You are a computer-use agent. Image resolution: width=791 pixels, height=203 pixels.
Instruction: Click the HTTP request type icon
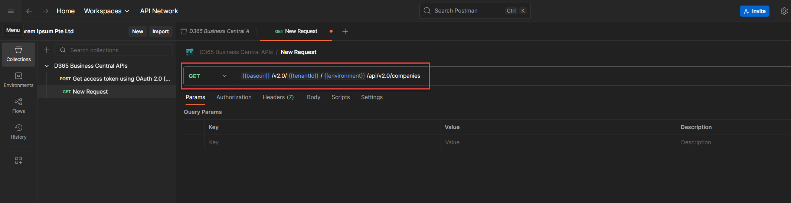pyautogui.click(x=190, y=52)
